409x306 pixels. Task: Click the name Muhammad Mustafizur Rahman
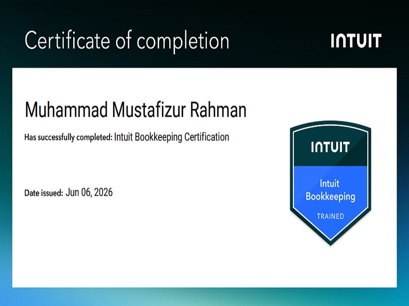(135, 109)
